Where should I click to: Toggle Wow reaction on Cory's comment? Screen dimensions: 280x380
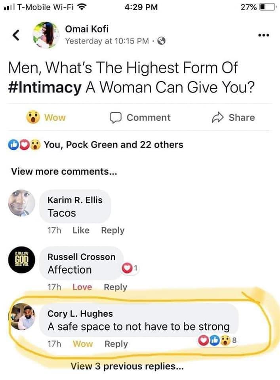pyautogui.click(x=83, y=344)
